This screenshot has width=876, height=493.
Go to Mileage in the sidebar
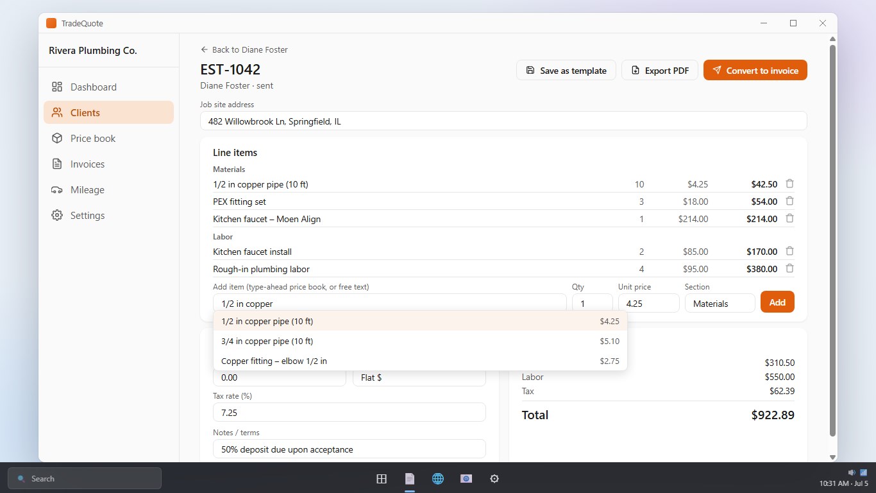point(108,189)
